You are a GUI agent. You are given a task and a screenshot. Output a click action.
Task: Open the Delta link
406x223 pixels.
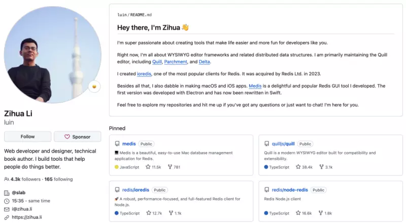(205, 62)
